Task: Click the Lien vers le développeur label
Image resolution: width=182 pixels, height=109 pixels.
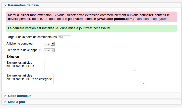Action: point(23,50)
